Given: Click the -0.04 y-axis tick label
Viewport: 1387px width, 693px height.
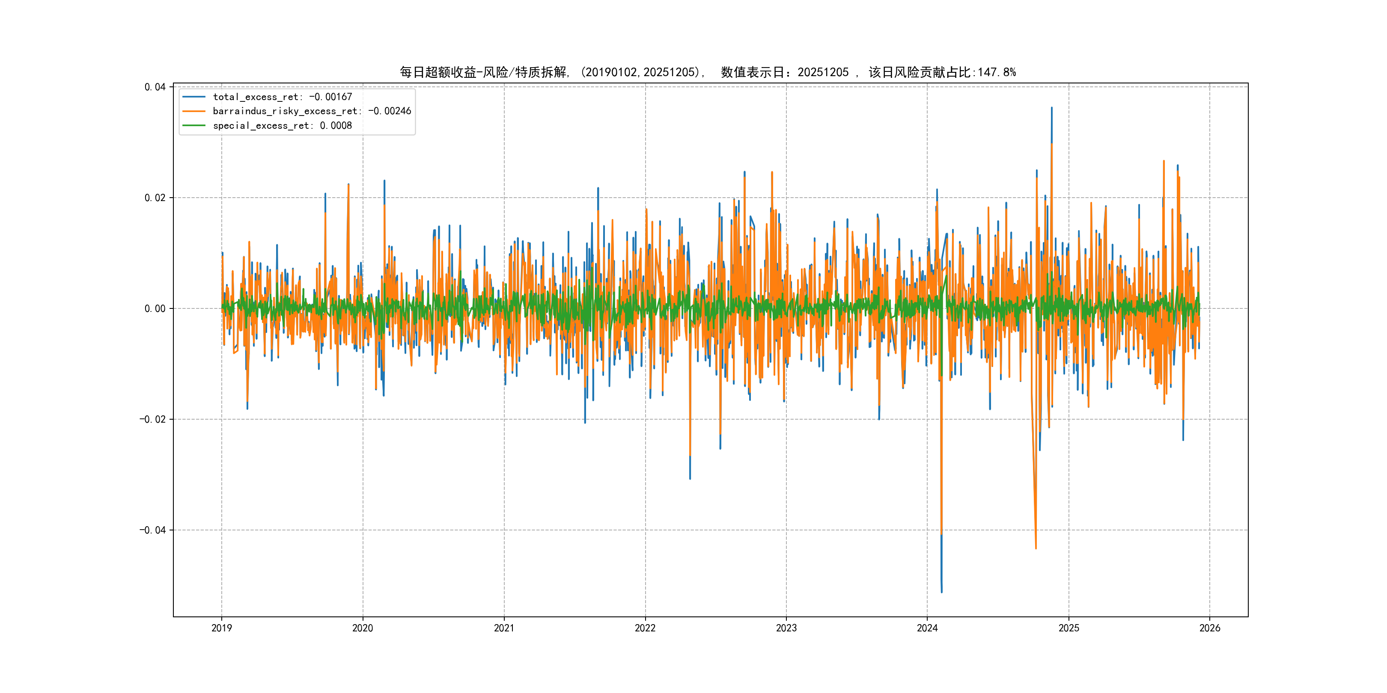Looking at the screenshot, I should [x=152, y=530].
